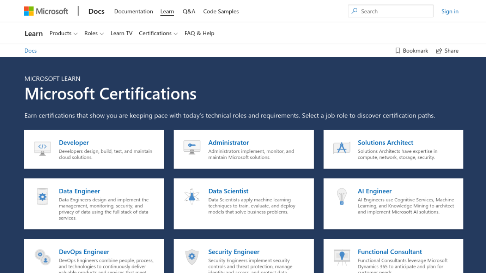Viewport: 486px width, 273px height.
Task: Click the 'Earn certifications that show' intro text
Action: (x=230, y=115)
